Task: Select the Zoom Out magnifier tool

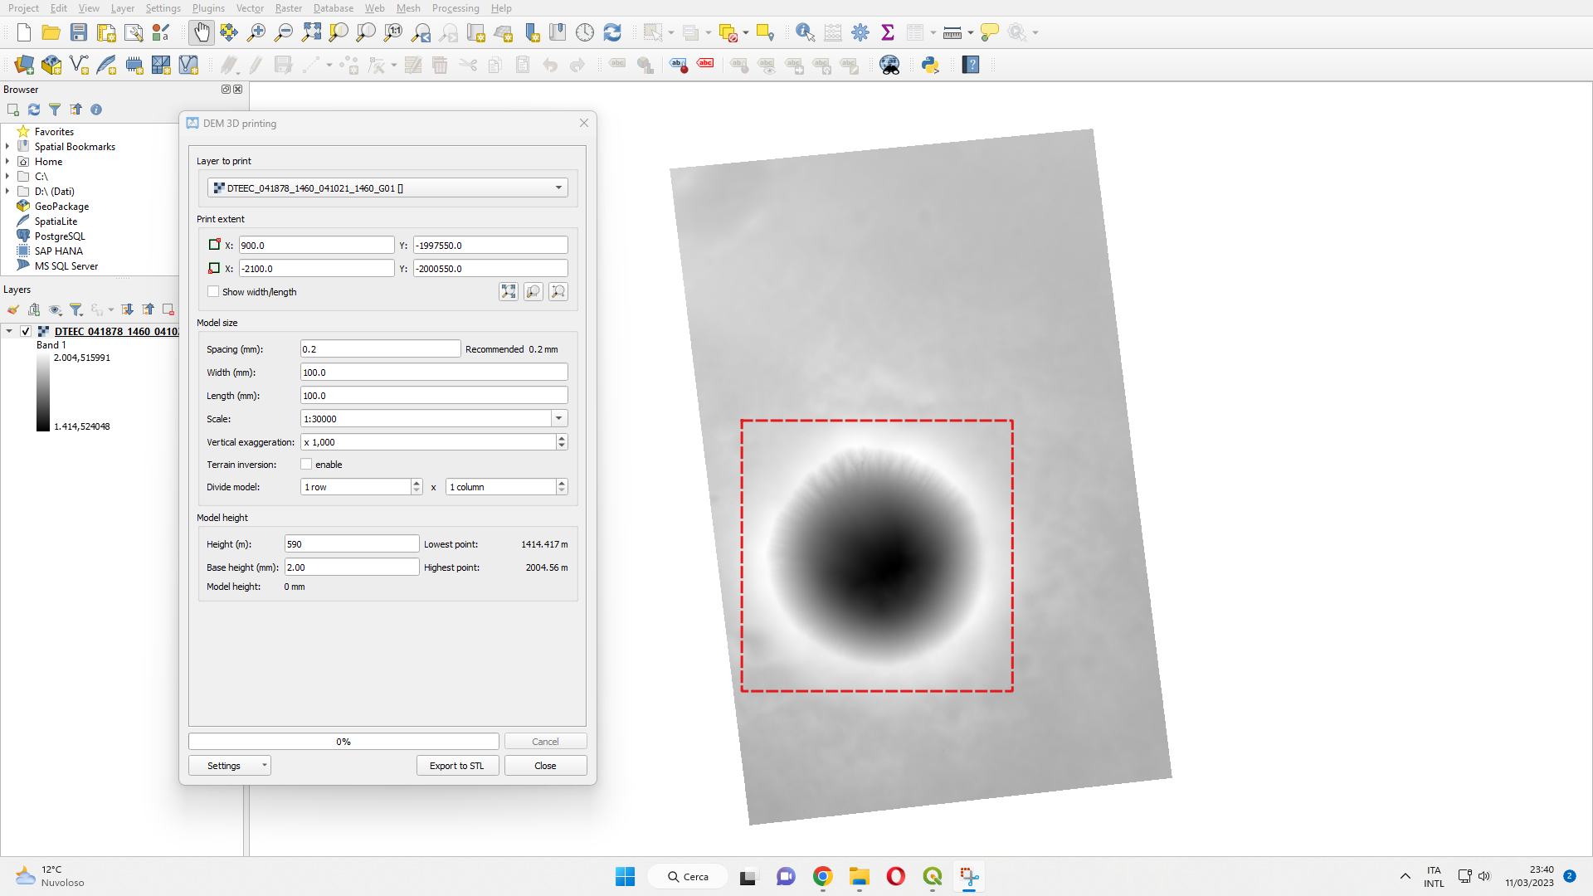Action: (x=284, y=32)
